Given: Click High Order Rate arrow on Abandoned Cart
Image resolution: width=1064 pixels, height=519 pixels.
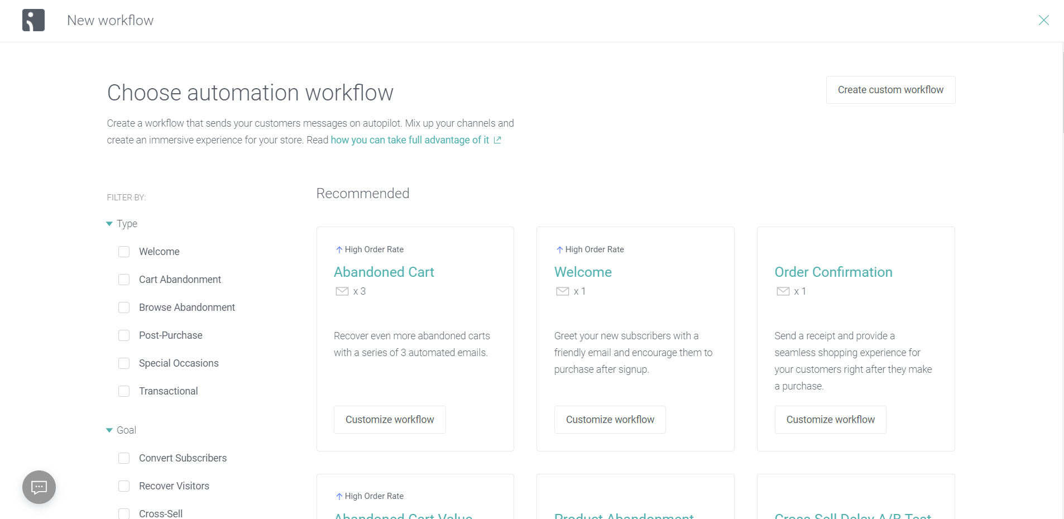Looking at the screenshot, I should 339,249.
